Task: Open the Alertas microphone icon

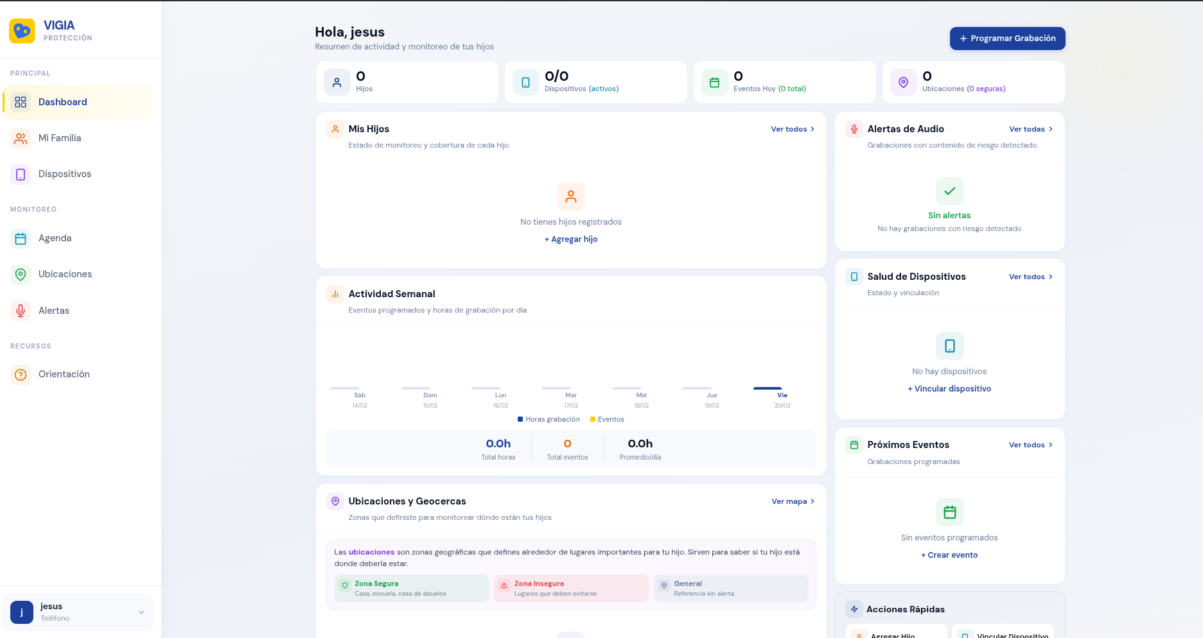Action: tap(21, 311)
